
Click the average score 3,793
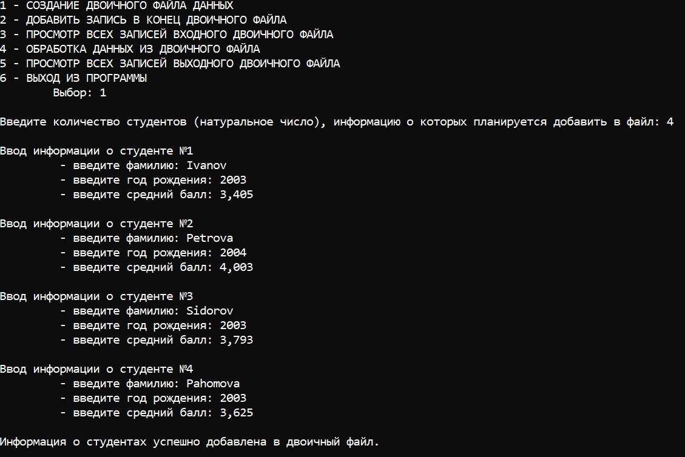[x=237, y=340]
